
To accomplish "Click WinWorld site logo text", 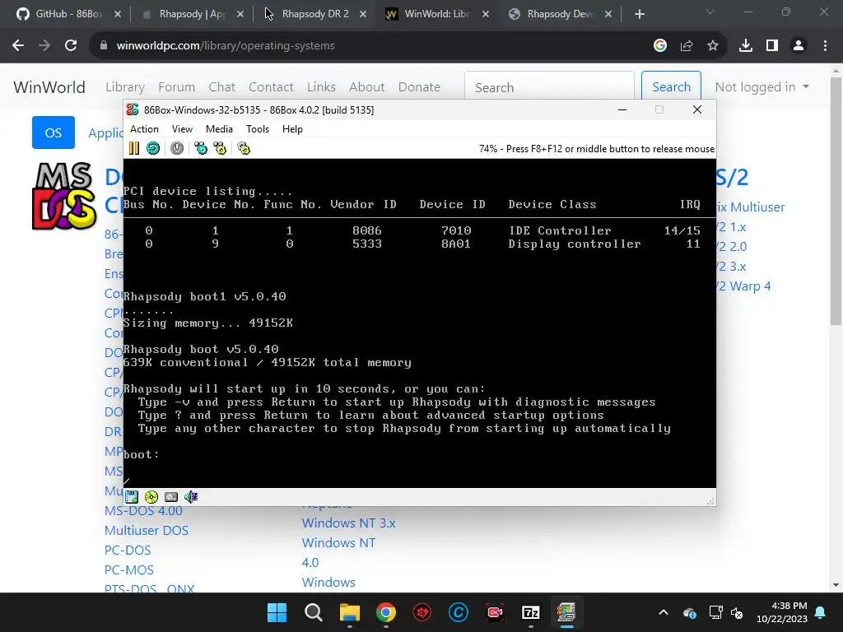I will [49, 87].
